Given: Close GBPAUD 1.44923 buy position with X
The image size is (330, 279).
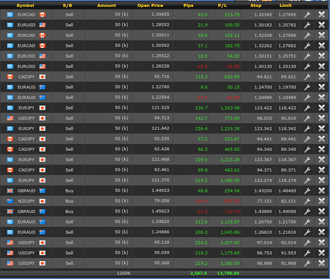Looking at the screenshot, I should pyautogui.click(x=322, y=191).
